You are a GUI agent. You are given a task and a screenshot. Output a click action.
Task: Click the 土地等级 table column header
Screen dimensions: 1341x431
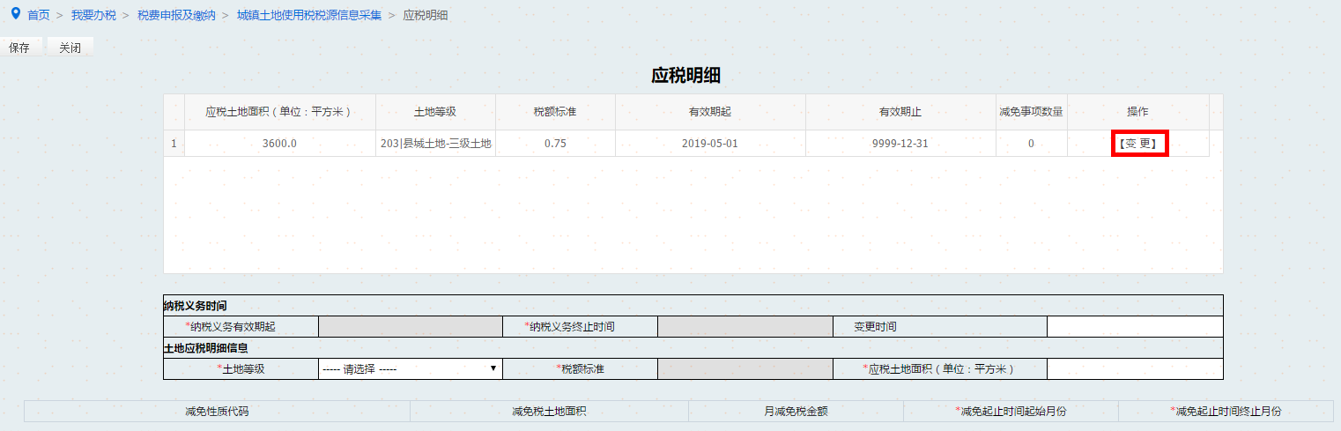pyautogui.click(x=435, y=112)
